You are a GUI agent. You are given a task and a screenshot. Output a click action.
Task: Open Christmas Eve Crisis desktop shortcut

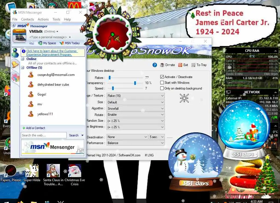(75, 175)
